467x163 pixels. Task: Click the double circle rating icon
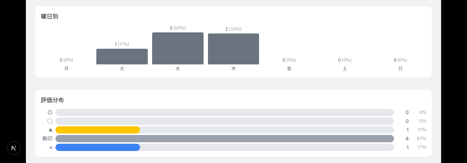(50, 112)
